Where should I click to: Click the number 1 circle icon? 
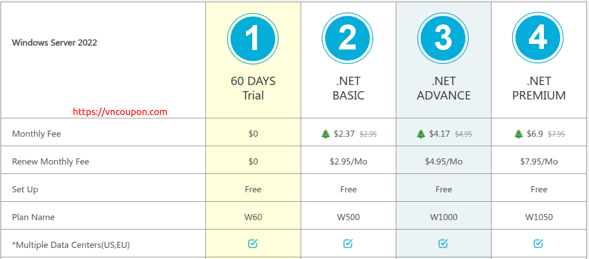(253, 38)
